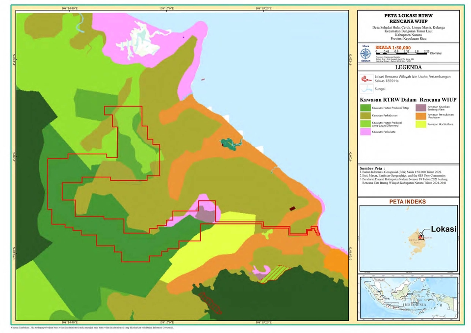This screenshot has height=333, width=471.
Task: Expand the LEGENDA section header
Action: pyautogui.click(x=408, y=67)
